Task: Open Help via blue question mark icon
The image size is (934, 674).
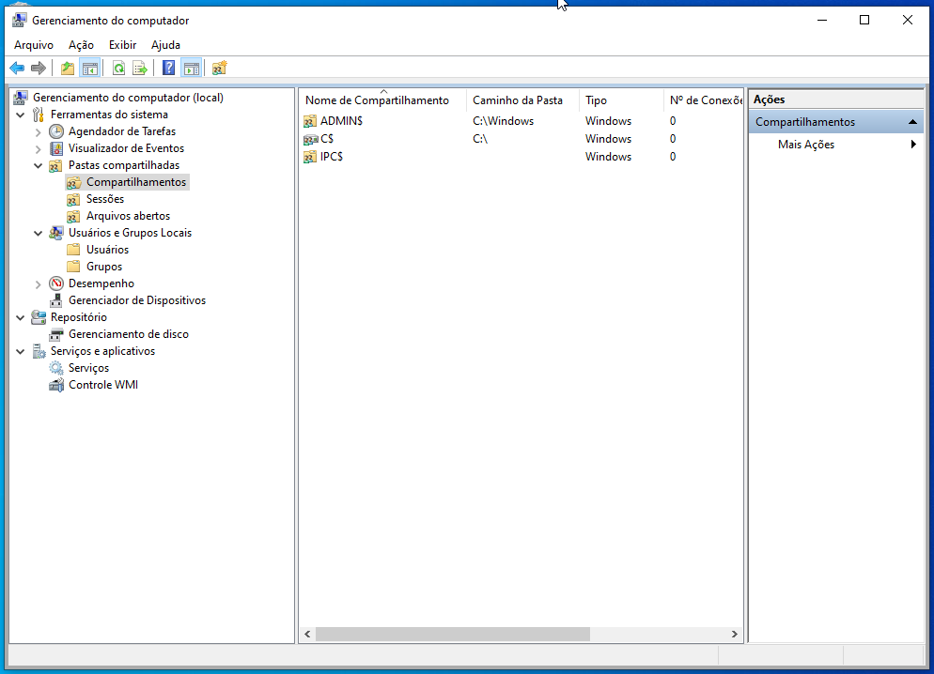Action: [169, 69]
